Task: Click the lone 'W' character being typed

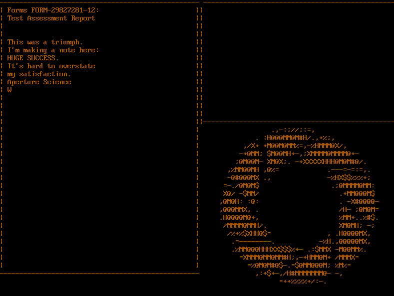Action: click(9, 90)
